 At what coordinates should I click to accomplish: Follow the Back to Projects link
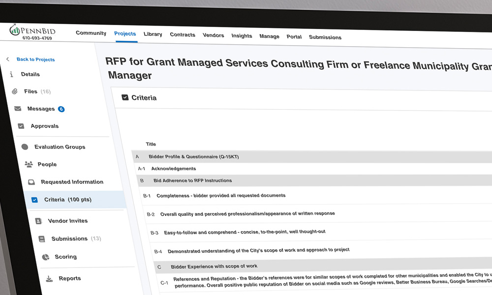(x=35, y=59)
